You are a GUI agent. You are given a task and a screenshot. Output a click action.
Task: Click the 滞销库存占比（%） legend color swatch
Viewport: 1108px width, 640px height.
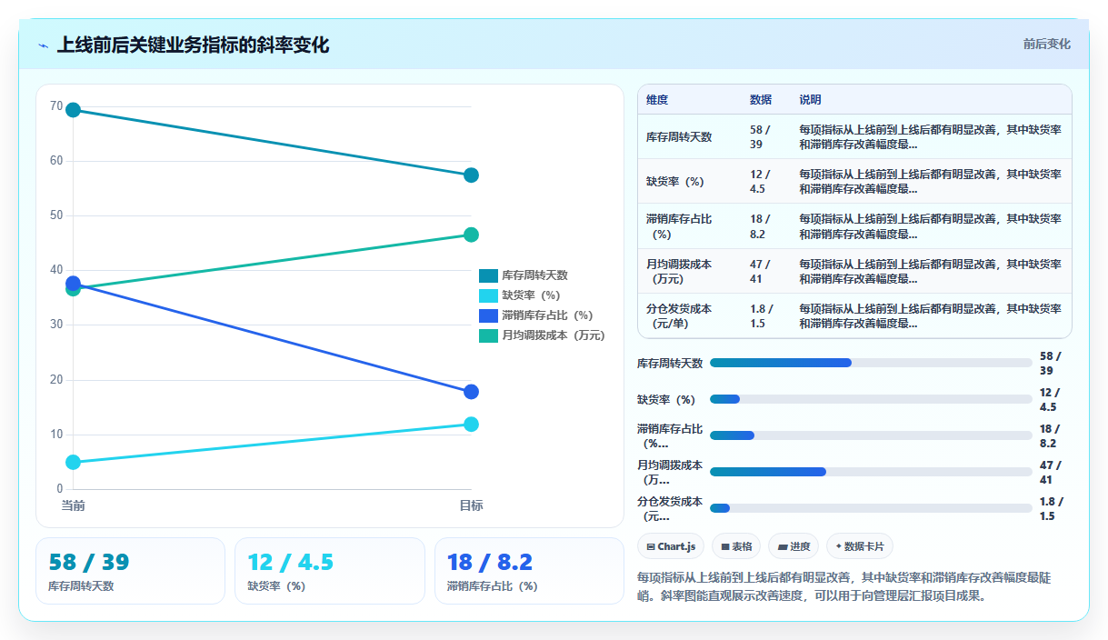click(x=488, y=315)
